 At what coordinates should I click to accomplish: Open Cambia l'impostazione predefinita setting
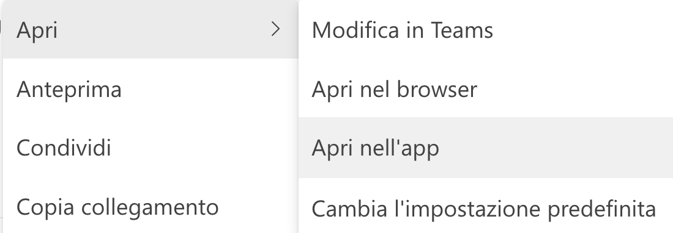point(486,208)
